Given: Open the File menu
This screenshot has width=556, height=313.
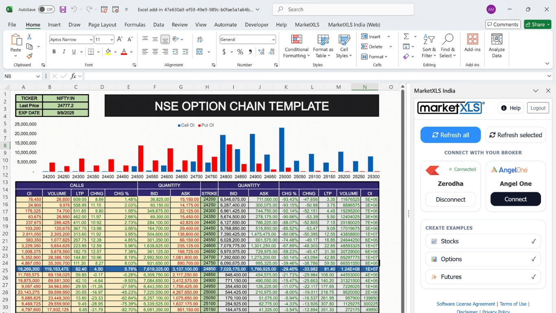Looking at the screenshot, I should 12,24.
